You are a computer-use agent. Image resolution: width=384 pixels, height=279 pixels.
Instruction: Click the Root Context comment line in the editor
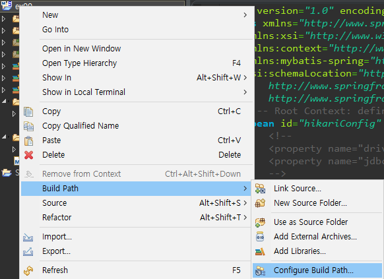[319, 111]
